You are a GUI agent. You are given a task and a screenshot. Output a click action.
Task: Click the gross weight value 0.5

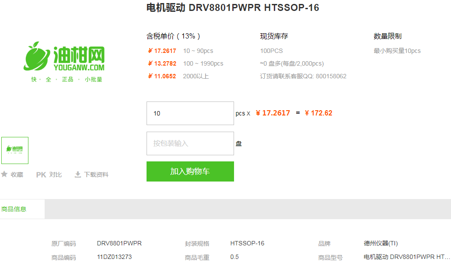(x=234, y=257)
